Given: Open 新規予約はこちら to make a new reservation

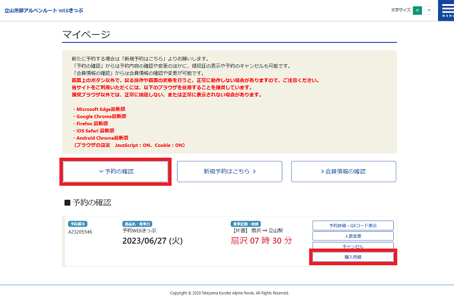Looking at the screenshot, I should click(229, 172).
